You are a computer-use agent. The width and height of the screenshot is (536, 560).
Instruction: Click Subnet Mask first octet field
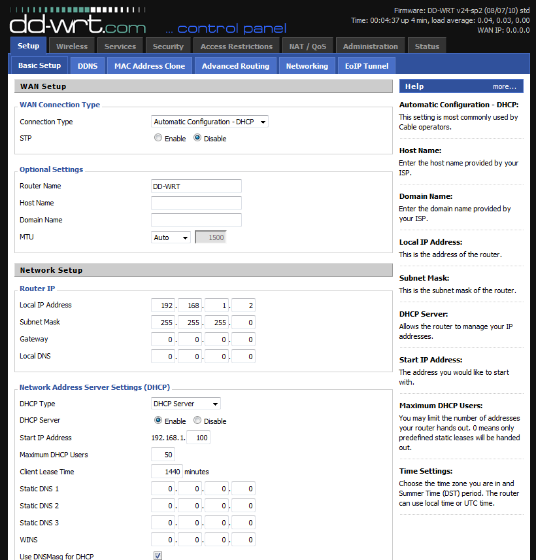pos(163,323)
